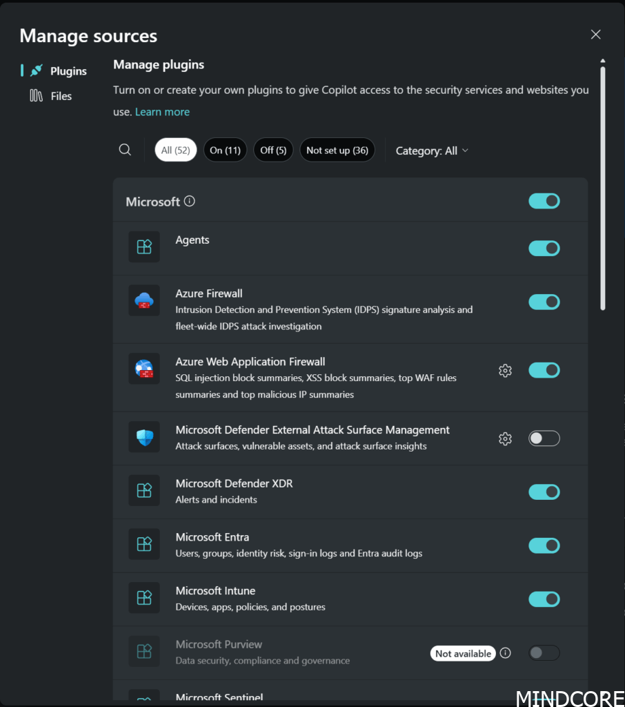Open the Learn more link

tap(162, 112)
